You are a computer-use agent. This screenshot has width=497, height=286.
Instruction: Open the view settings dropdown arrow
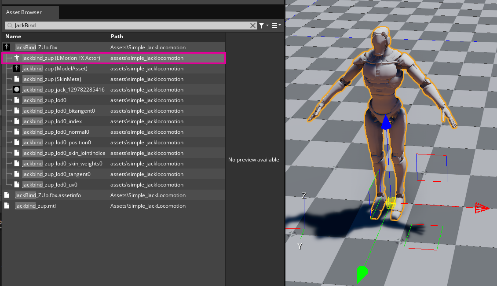click(x=279, y=26)
